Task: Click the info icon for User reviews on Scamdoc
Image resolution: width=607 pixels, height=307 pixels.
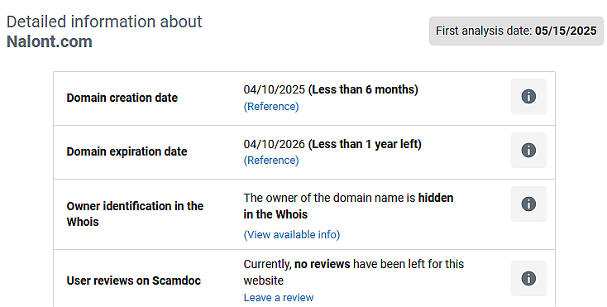Action: pyautogui.click(x=528, y=278)
